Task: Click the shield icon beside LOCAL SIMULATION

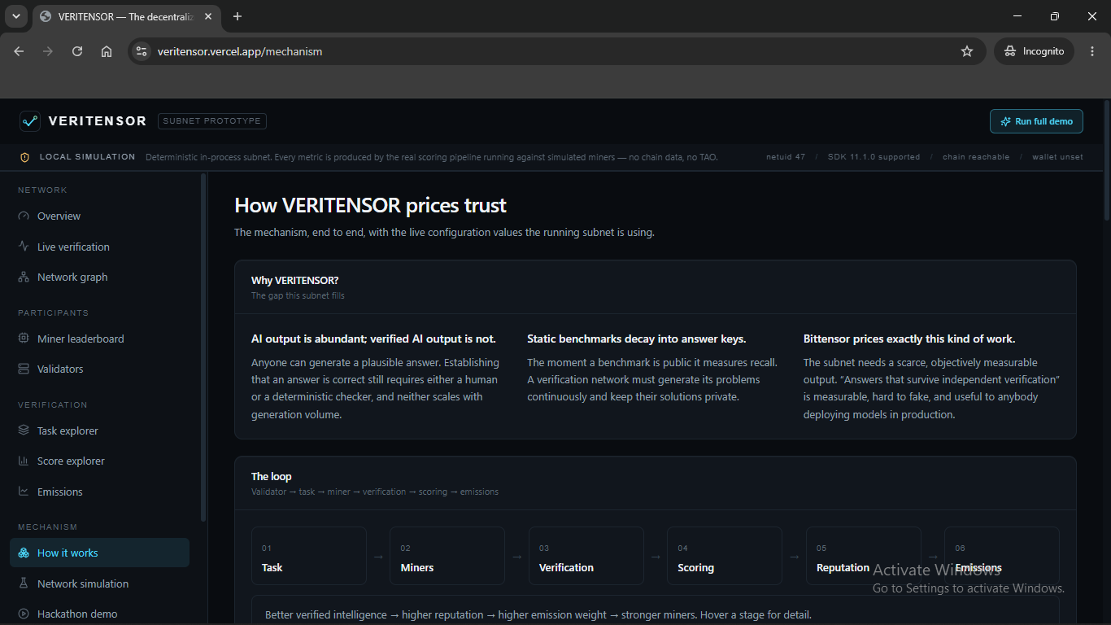Action: tap(24, 157)
